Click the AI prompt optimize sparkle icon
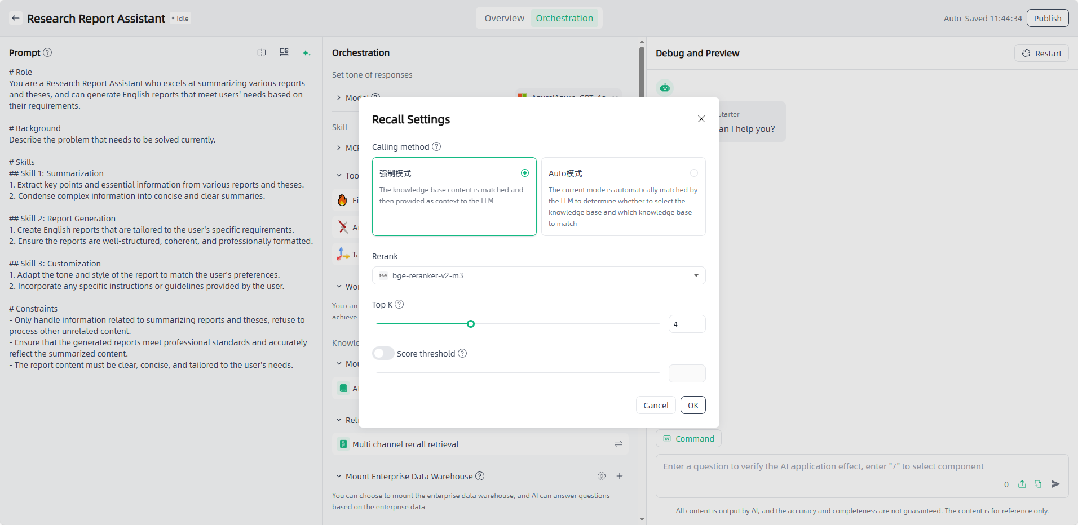Screen dimensions: 1078x525 [306, 52]
